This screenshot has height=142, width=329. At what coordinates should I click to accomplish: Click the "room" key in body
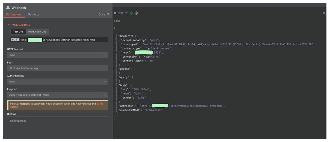point(126,94)
